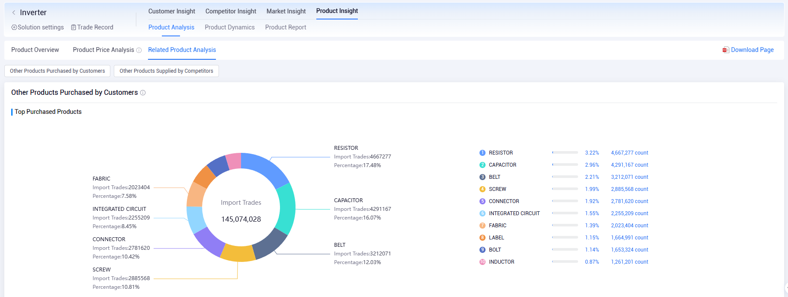The width and height of the screenshot is (788, 297).
Task: Go to Product Dynamics sub-tab
Action: click(x=229, y=27)
